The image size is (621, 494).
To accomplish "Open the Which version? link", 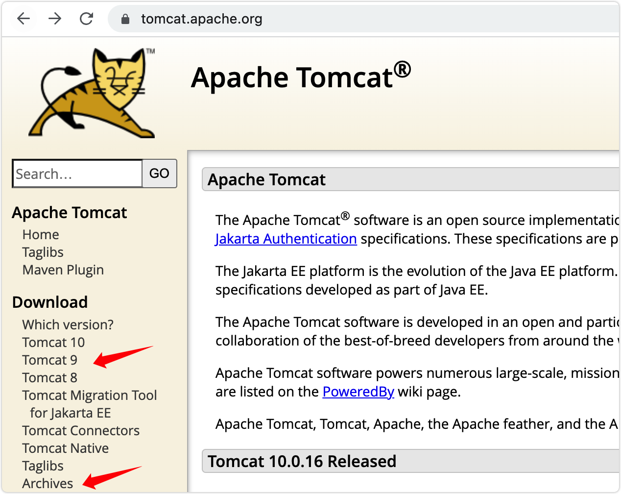I will 68,325.
